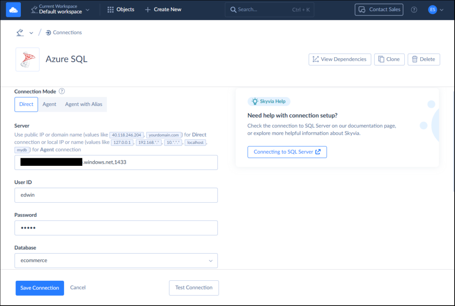
Task: Open the help question mark icon
Action: click(x=414, y=9)
